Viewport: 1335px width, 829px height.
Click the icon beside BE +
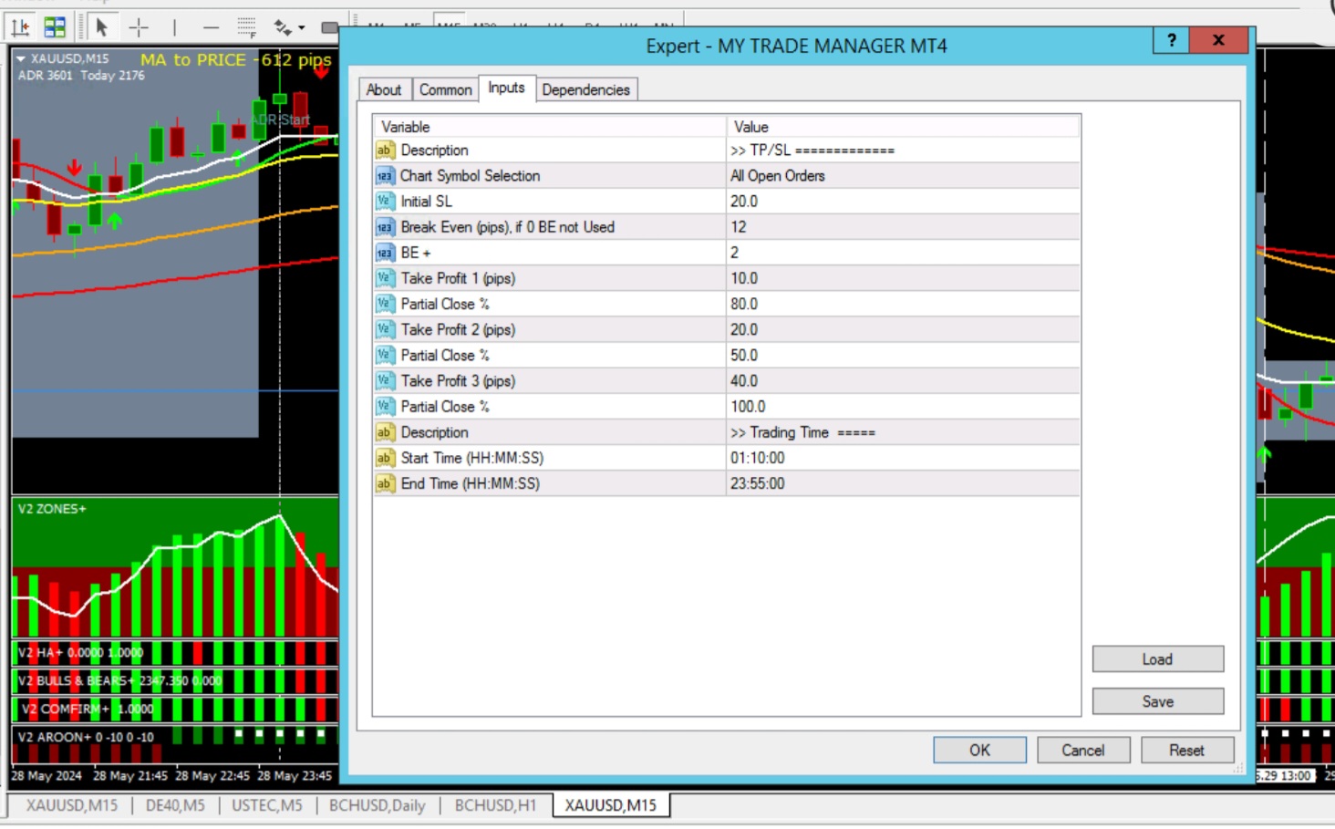[x=385, y=253]
